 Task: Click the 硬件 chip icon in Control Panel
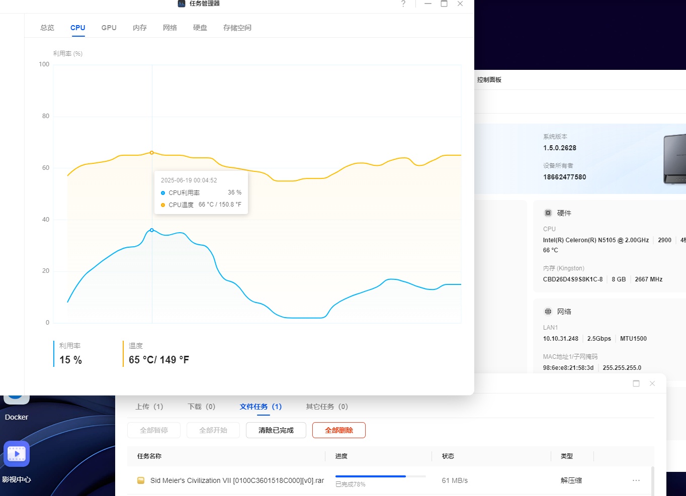548,213
